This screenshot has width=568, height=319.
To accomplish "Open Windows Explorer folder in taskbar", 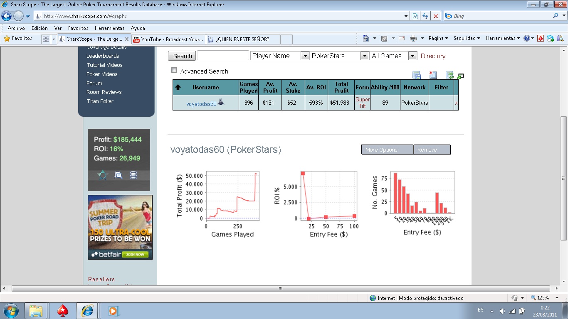I will click(x=36, y=310).
